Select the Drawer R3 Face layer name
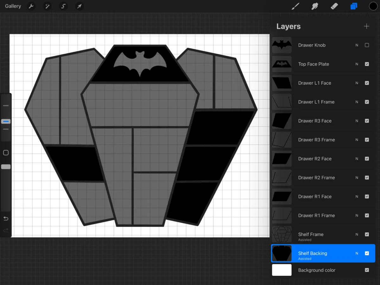380x285 pixels. pyautogui.click(x=315, y=121)
